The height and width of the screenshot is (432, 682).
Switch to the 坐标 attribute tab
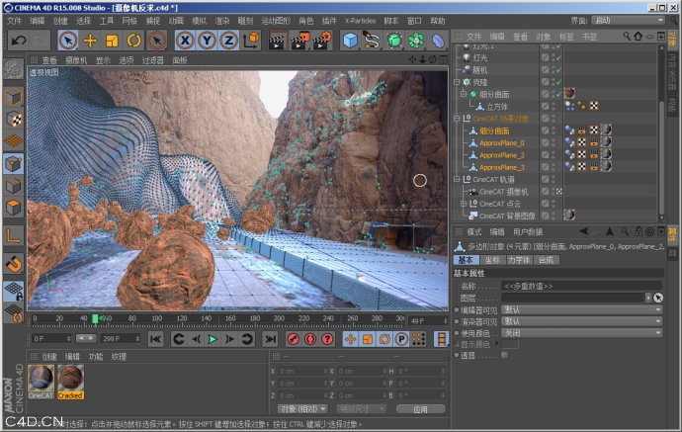pos(492,260)
